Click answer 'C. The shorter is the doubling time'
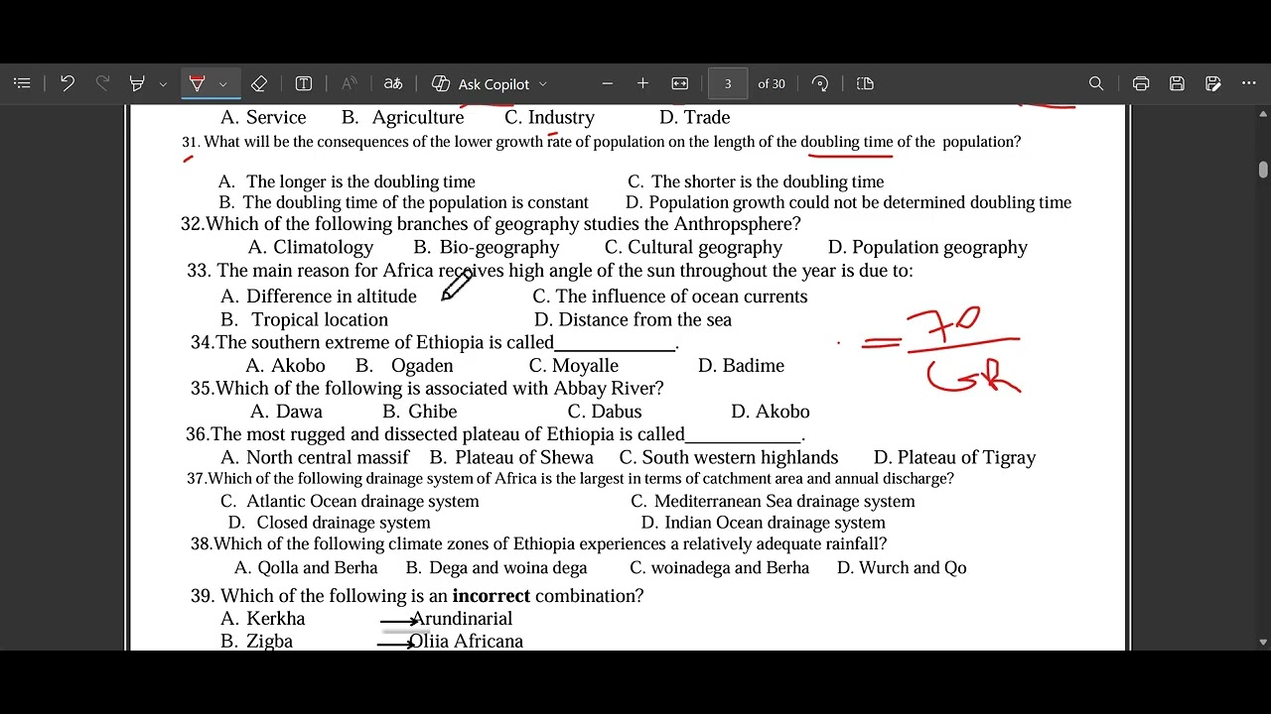Screen dimensions: 1271x714 click(756, 181)
